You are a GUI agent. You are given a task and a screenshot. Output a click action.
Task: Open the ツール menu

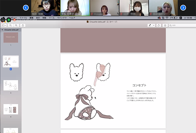(x=51, y=18)
